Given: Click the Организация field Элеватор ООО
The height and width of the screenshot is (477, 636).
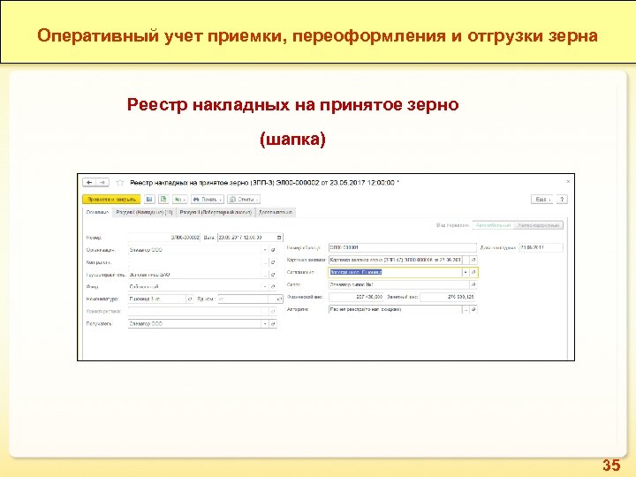Looking at the screenshot, I should pyautogui.click(x=194, y=250).
